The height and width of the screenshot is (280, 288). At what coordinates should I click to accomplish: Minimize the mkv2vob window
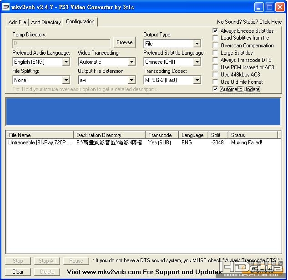click(258, 7)
